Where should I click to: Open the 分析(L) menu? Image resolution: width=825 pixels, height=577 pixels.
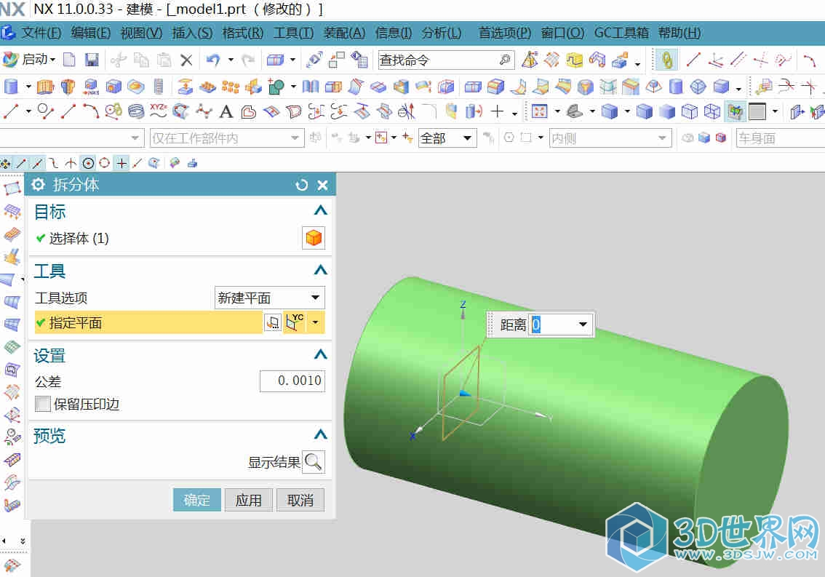[442, 33]
